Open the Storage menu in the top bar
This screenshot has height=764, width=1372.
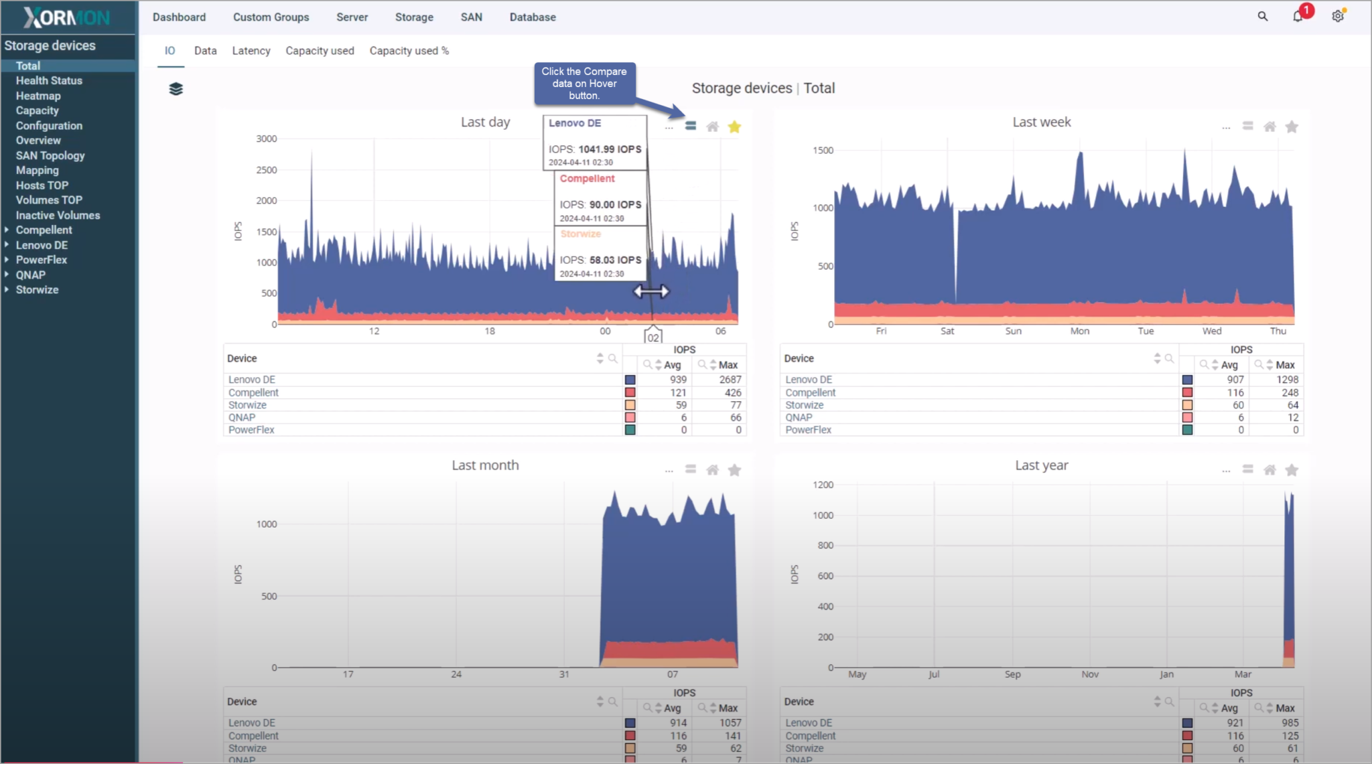click(x=414, y=17)
